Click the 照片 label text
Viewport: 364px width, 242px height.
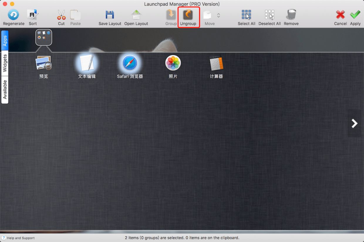pyautogui.click(x=173, y=76)
